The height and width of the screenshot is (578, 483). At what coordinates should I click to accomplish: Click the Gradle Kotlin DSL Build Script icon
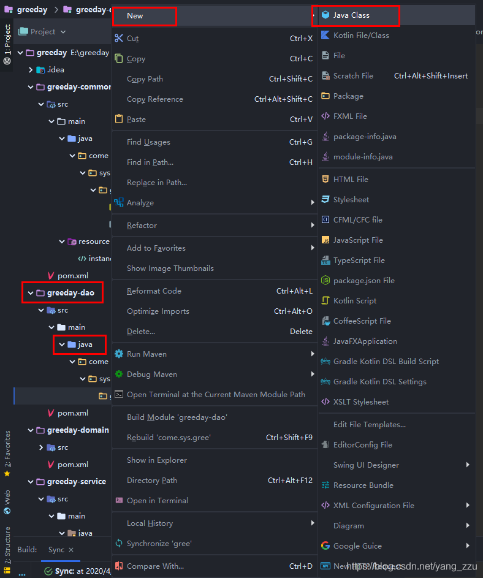pyautogui.click(x=325, y=362)
